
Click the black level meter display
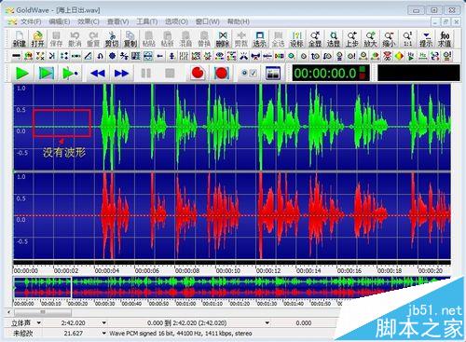tap(418, 74)
